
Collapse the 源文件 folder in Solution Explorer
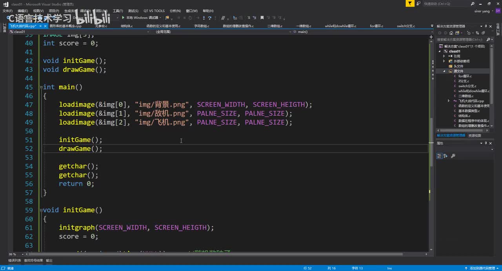tap(444, 71)
